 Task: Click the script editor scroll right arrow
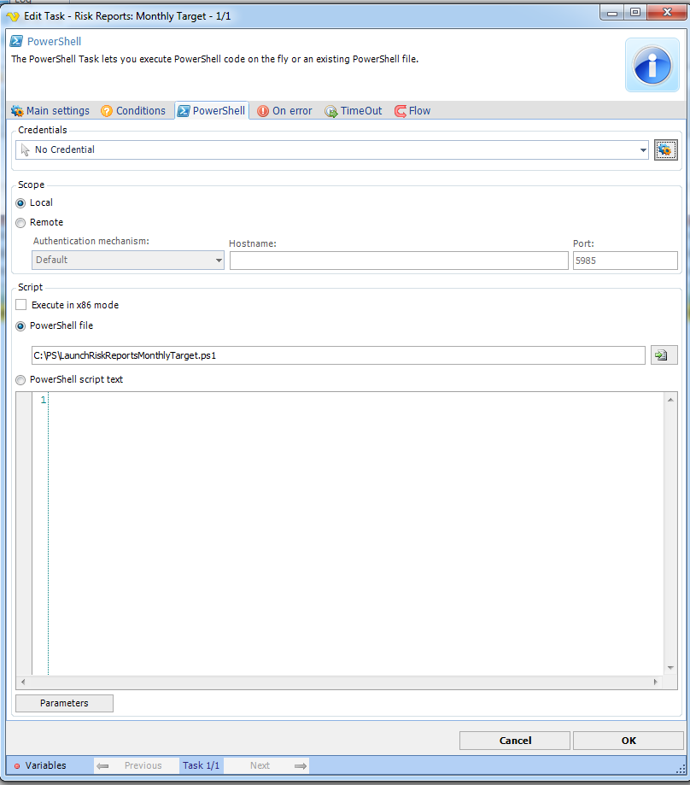(x=656, y=682)
